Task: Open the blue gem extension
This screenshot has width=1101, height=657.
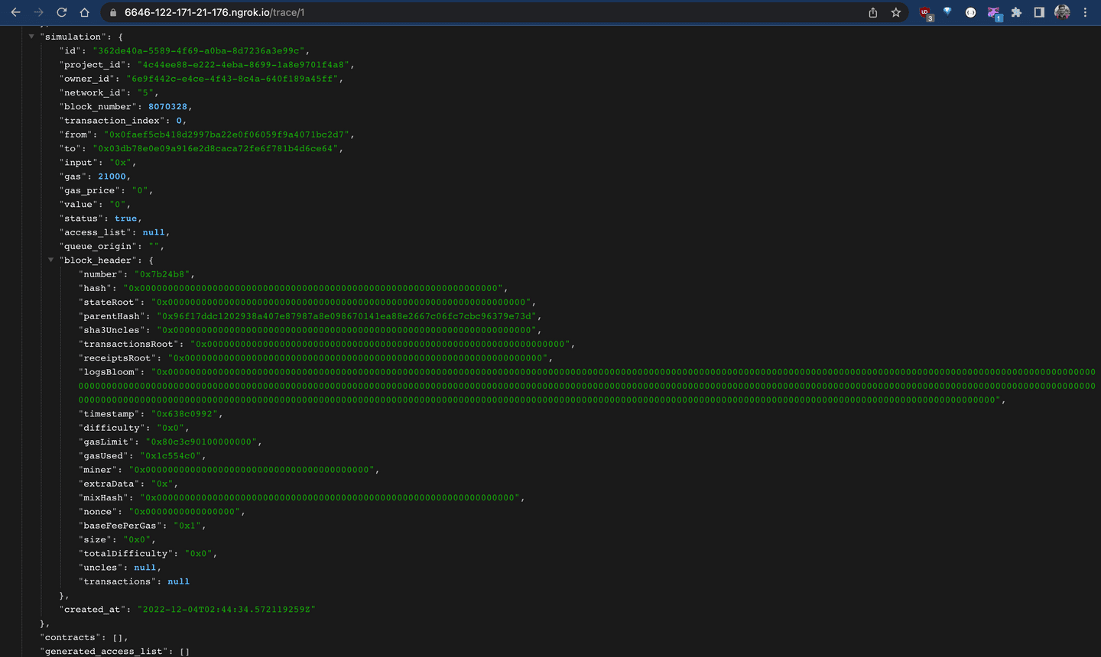Action: click(x=947, y=12)
